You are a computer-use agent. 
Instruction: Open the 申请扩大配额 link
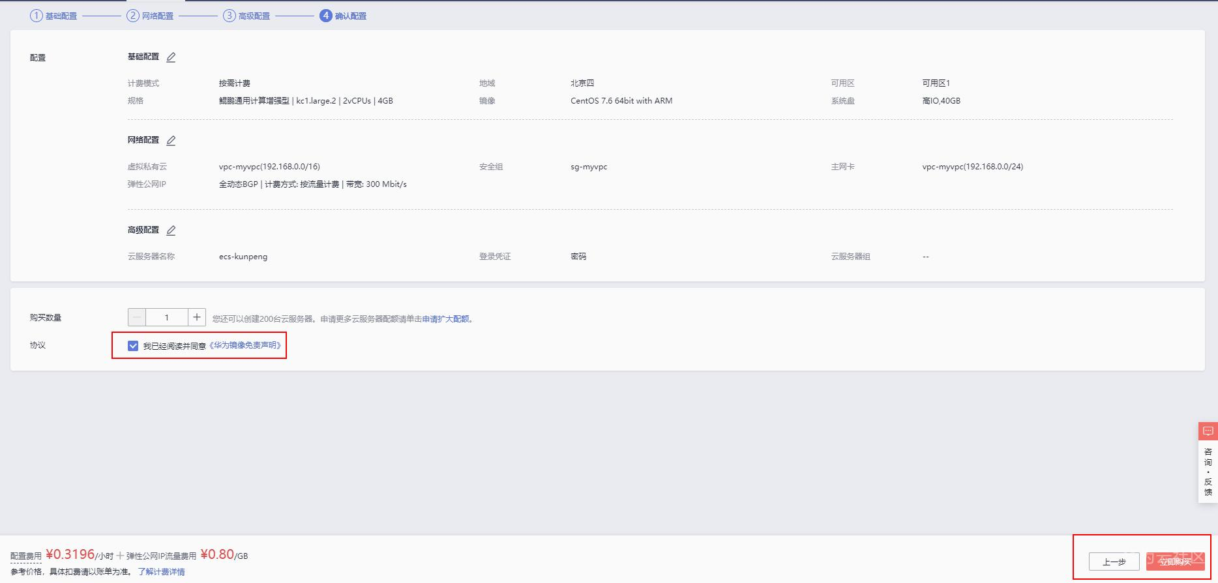point(445,319)
